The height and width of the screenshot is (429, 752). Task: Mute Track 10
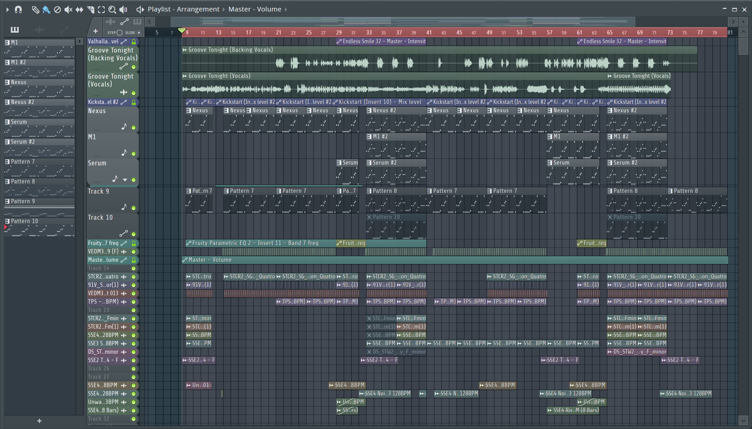[x=133, y=234]
